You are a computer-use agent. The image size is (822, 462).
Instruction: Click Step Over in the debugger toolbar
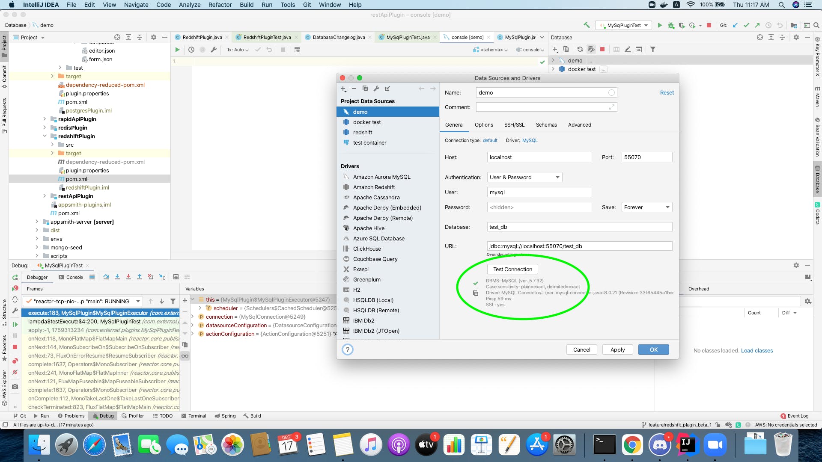click(106, 277)
